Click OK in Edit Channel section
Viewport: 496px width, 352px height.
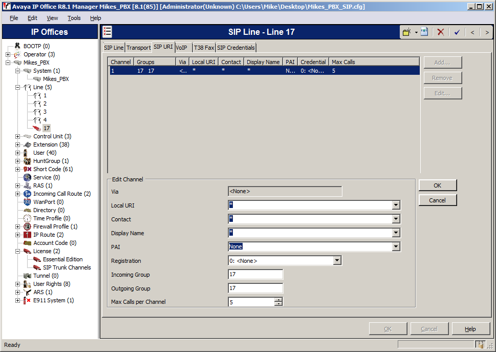(x=438, y=185)
